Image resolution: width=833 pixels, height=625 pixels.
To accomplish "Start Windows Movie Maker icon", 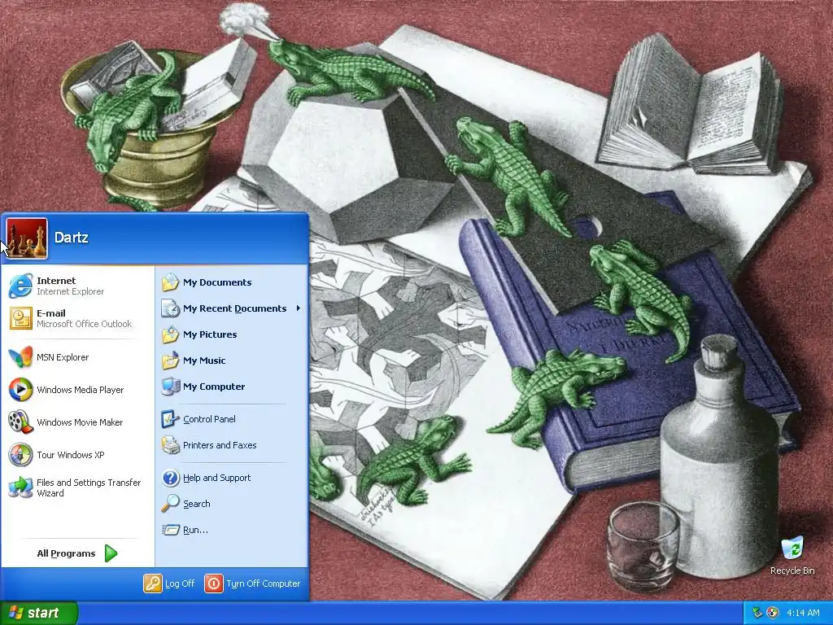I will tap(20, 422).
